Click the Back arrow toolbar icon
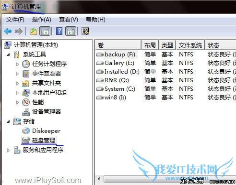This screenshot has width=236, height=185. pyautogui.click(x=8, y=31)
